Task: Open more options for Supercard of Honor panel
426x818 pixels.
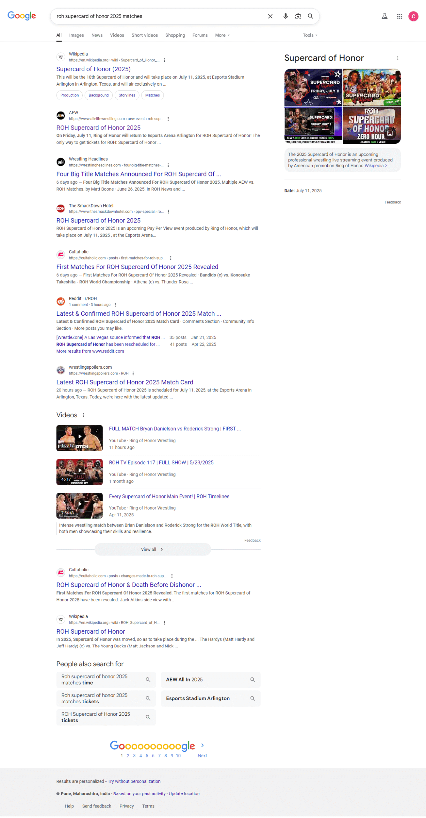Action: point(398,58)
